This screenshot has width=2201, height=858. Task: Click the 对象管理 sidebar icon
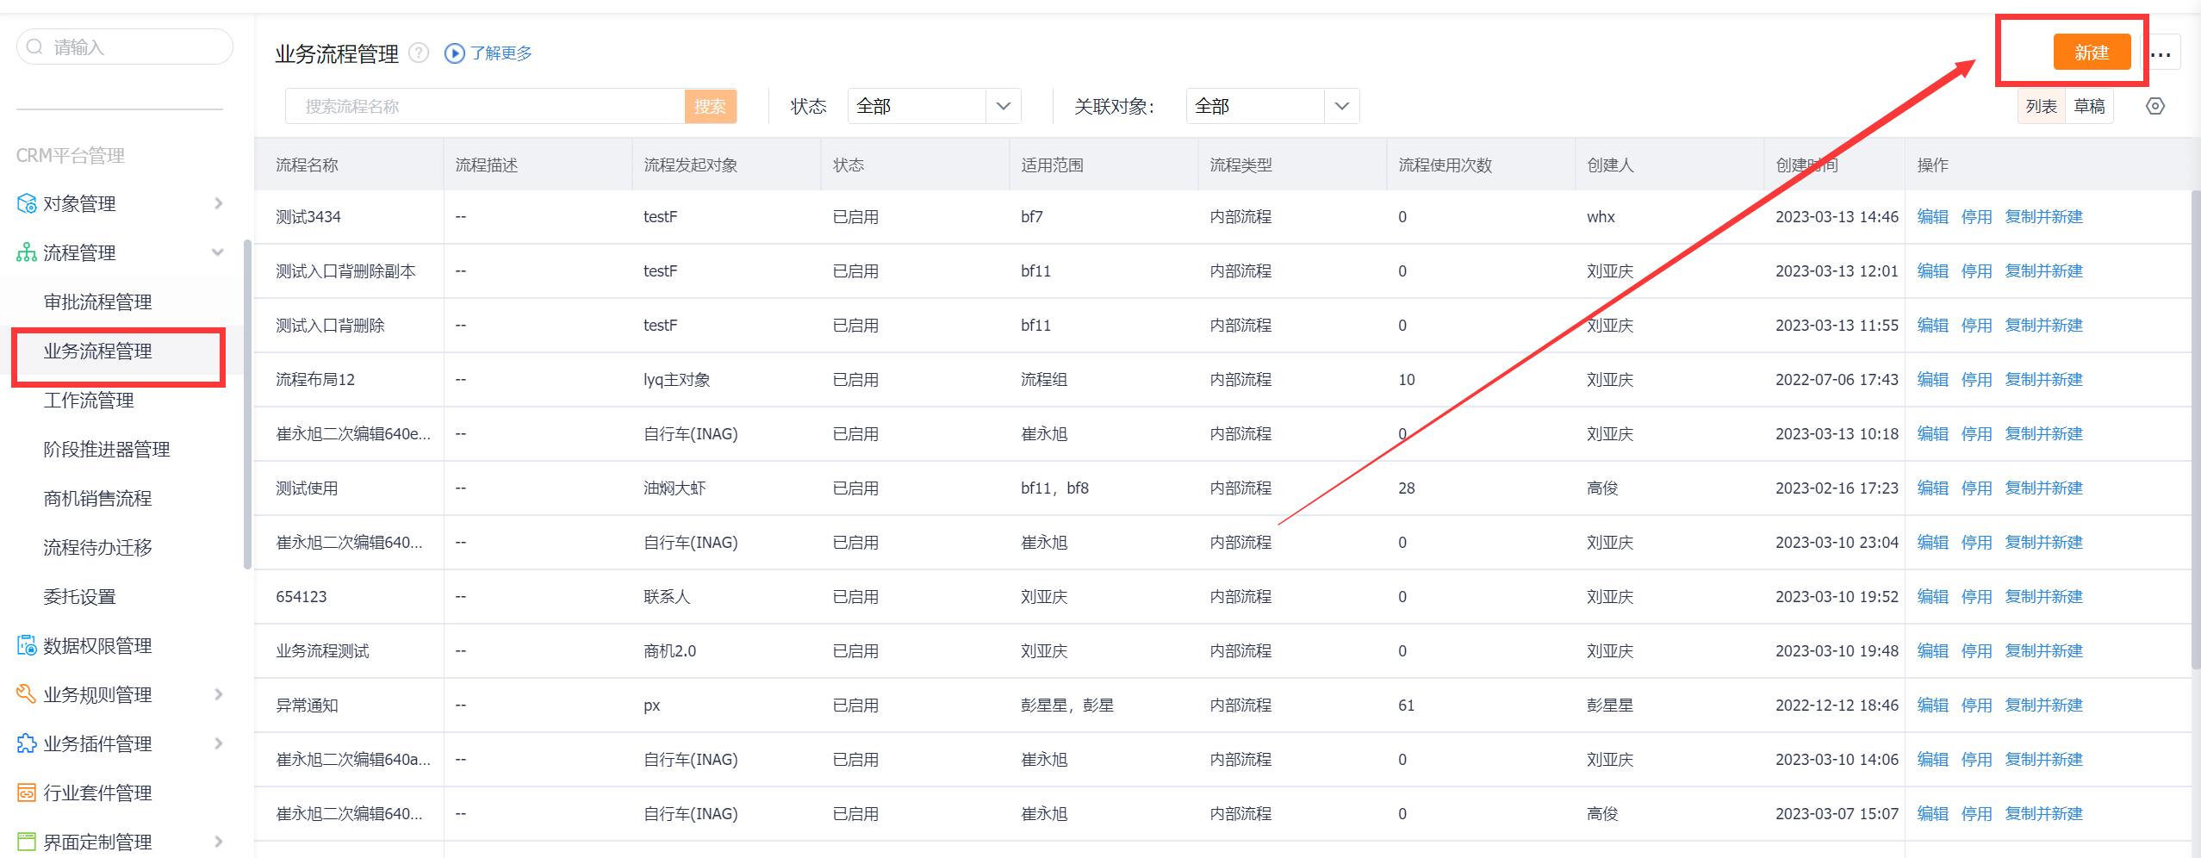(x=27, y=204)
